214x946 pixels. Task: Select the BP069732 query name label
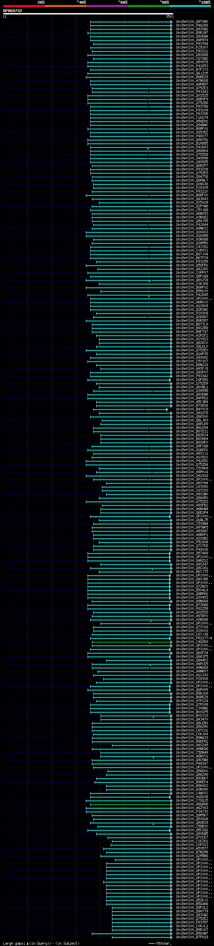tap(12, 11)
